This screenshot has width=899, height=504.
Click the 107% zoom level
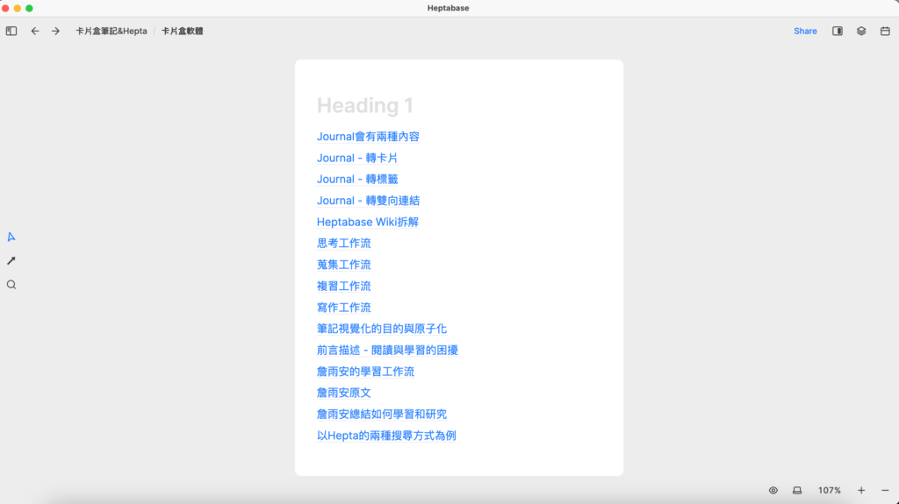point(829,490)
